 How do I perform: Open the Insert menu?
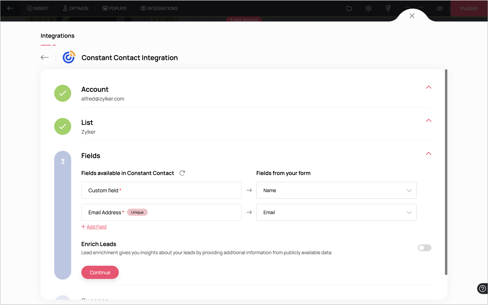pos(38,8)
